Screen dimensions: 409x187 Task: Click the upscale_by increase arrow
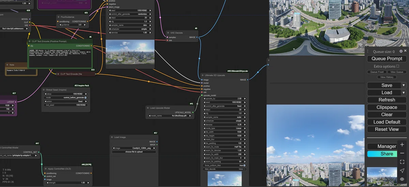pyautogui.click(x=245, y=98)
